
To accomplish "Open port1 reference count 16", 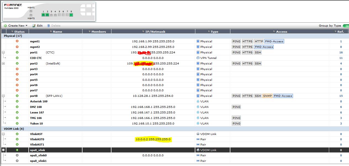I will click(341, 52).
